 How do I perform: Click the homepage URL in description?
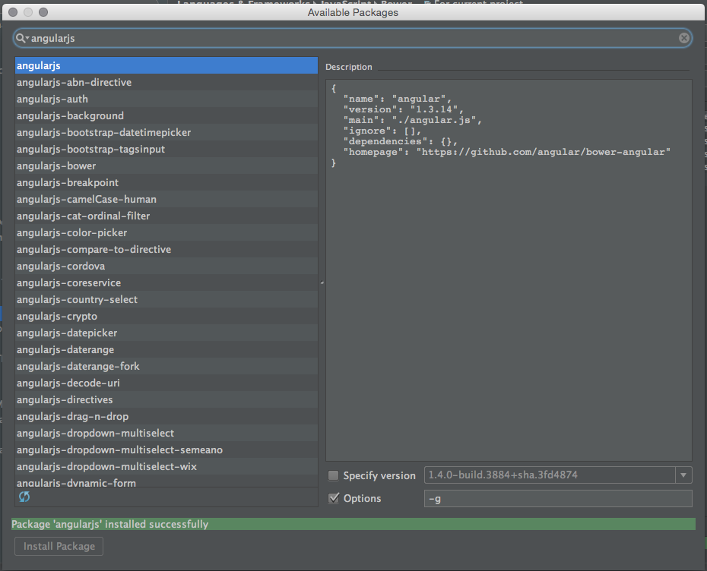pyautogui.click(x=544, y=152)
